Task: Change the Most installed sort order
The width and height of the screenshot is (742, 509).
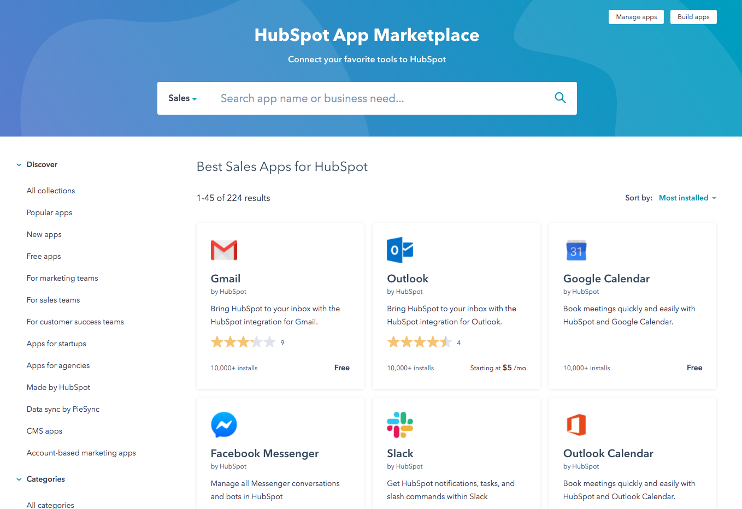Action: click(x=687, y=198)
